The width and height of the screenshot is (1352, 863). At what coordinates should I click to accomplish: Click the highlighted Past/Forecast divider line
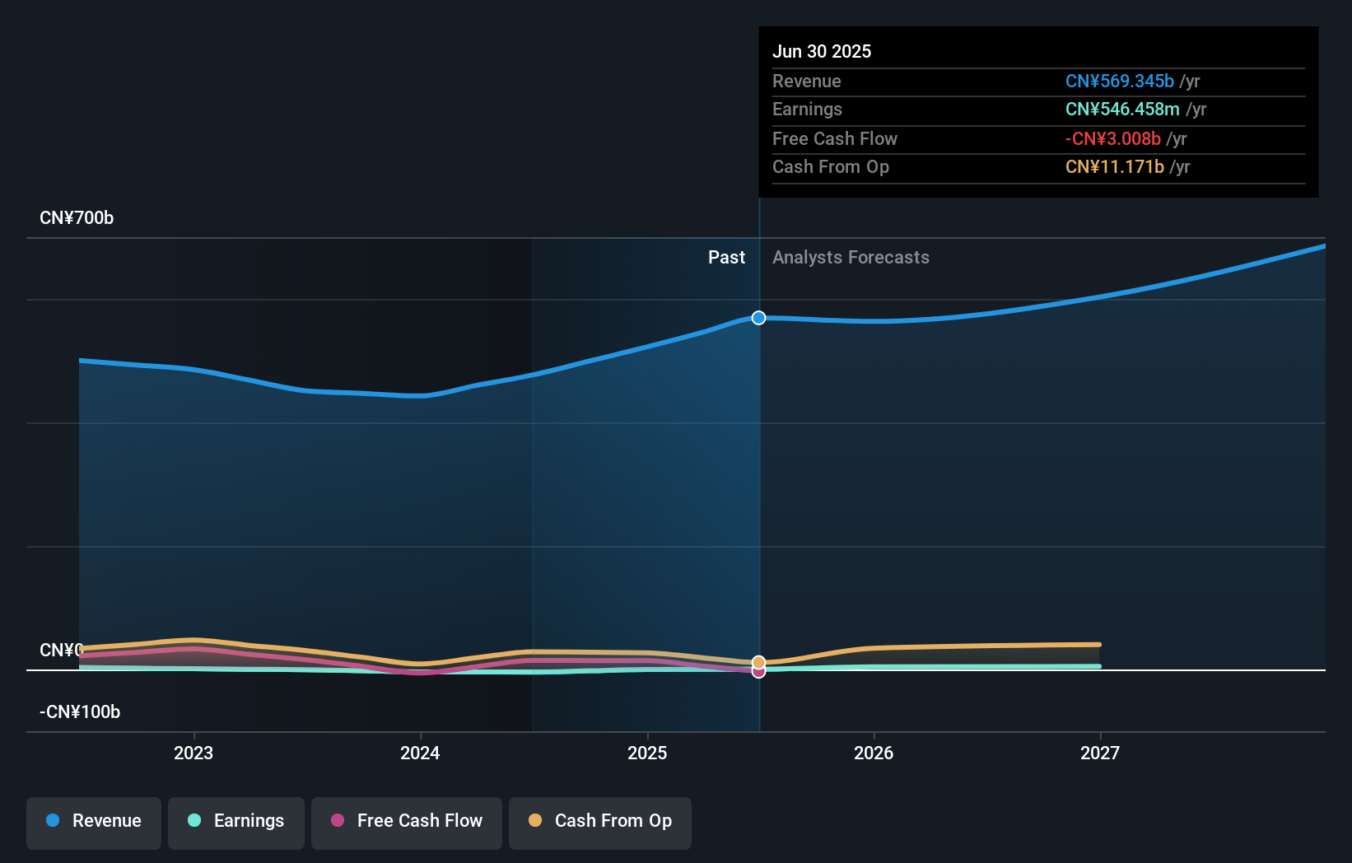pos(758,453)
